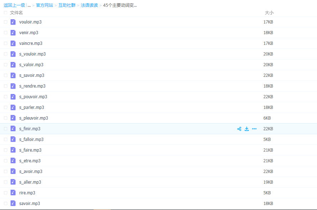Select the vaincre.mp3 checkbox
This screenshot has height=210, width=317.
point(5,43)
